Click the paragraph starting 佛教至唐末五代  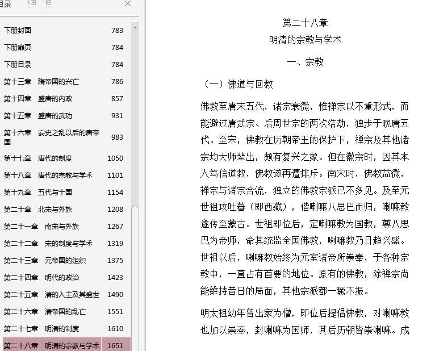click(x=304, y=199)
